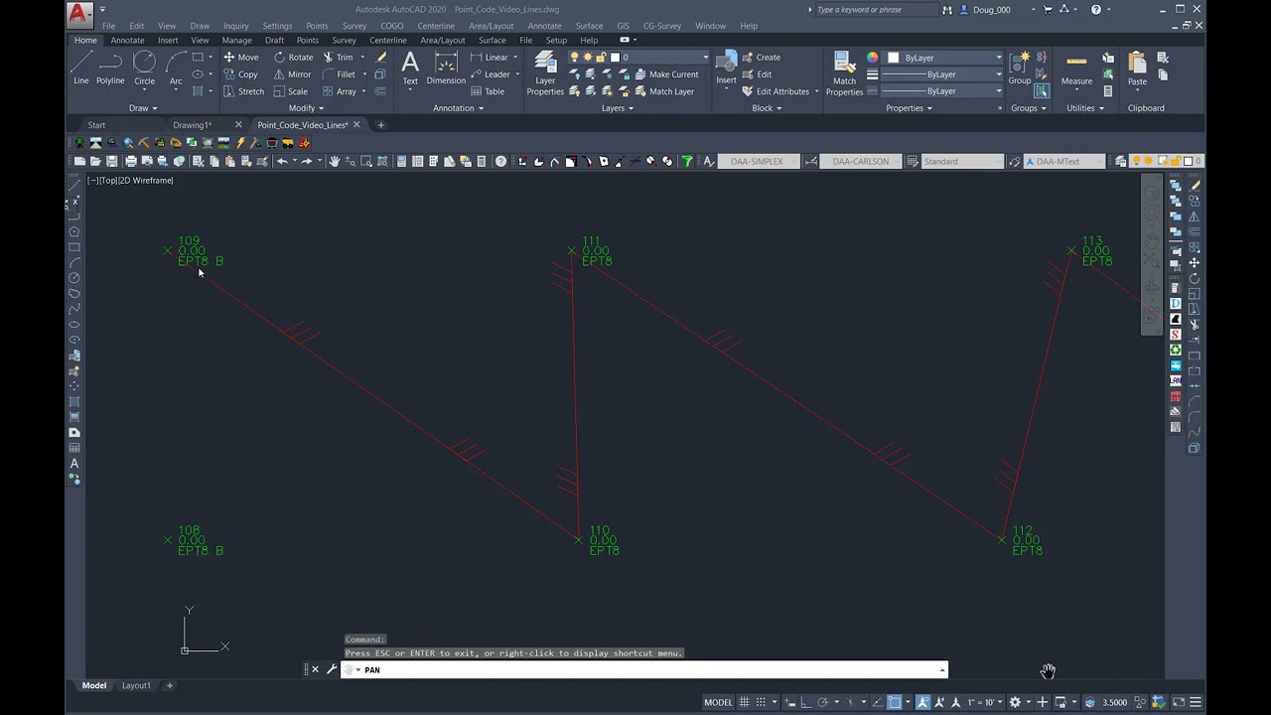Image resolution: width=1271 pixels, height=715 pixels.
Task: Activate the Copy command
Action: [x=240, y=74]
